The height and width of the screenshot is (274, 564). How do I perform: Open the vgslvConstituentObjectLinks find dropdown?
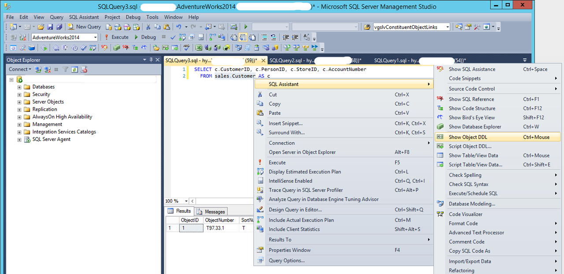447,27
